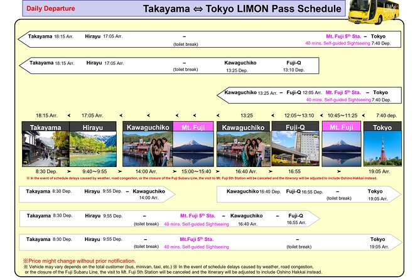The image size is (420, 280).
Task: Open the Takayama old street photo
Action: [46, 149]
